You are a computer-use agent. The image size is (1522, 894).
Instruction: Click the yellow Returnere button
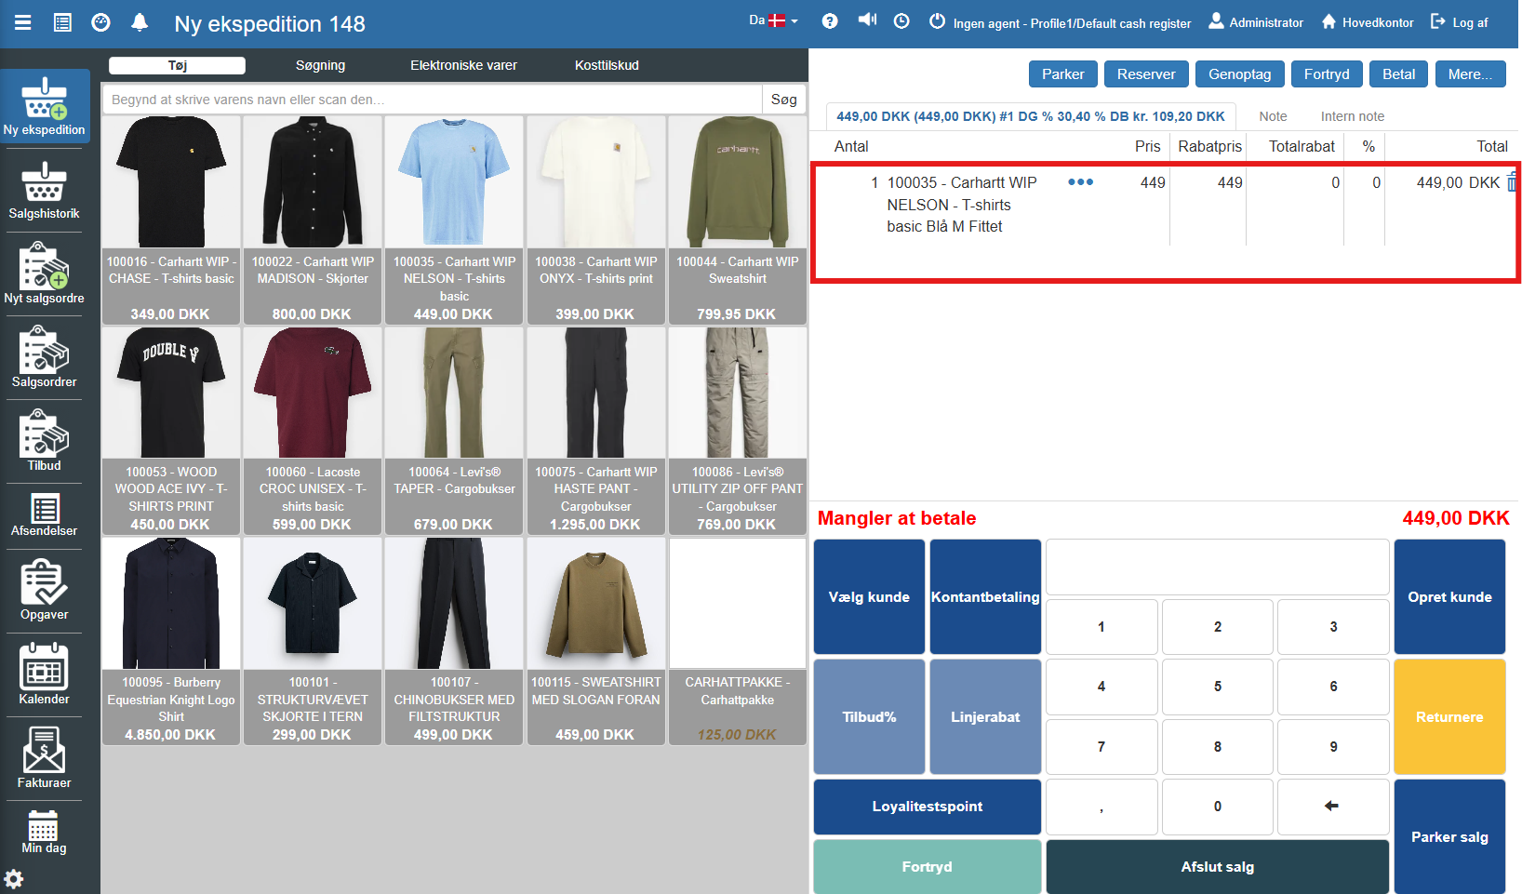pyautogui.click(x=1449, y=717)
